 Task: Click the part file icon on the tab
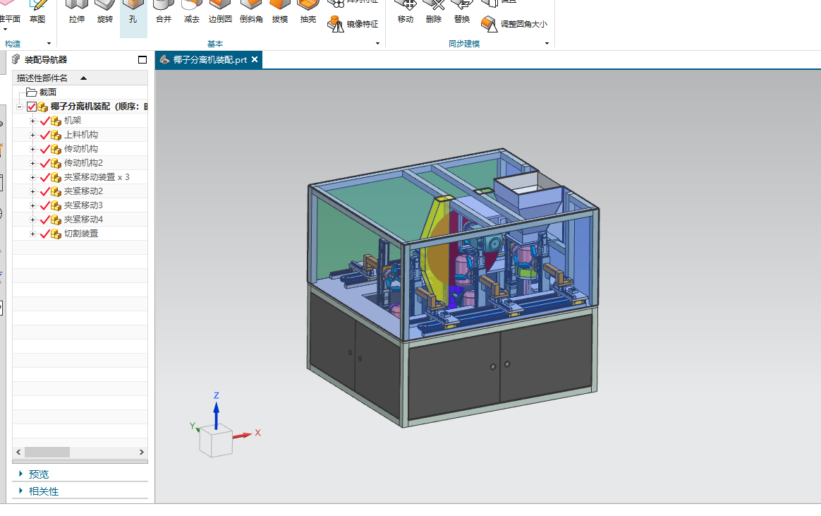[x=164, y=60]
